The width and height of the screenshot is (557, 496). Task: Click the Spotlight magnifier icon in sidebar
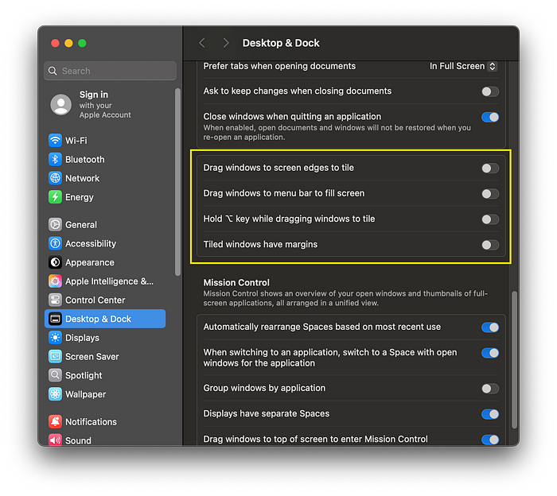pyautogui.click(x=55, y=375)
